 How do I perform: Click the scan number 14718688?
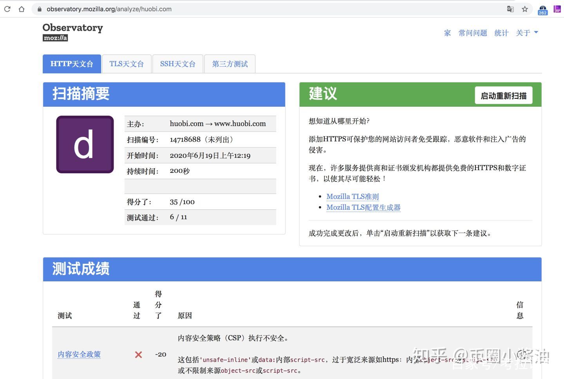(185, 140)
